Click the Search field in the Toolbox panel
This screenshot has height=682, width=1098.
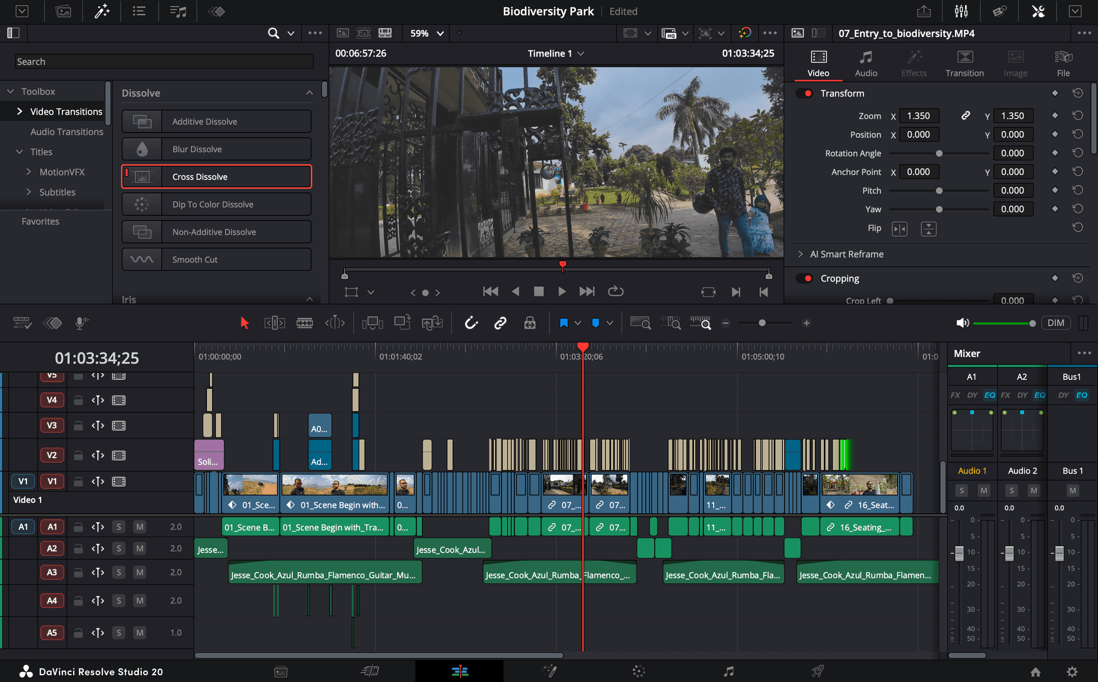pos(163,61)
